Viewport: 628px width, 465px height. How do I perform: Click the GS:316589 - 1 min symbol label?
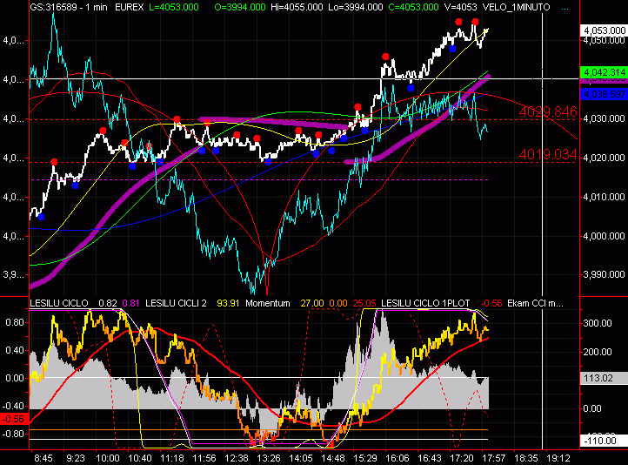pyautogui.click(x=69, y=7)
